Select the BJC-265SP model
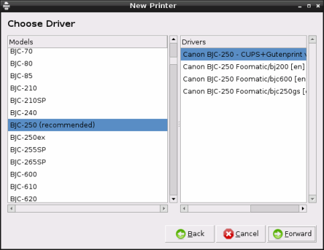 (x=88, y=162)
